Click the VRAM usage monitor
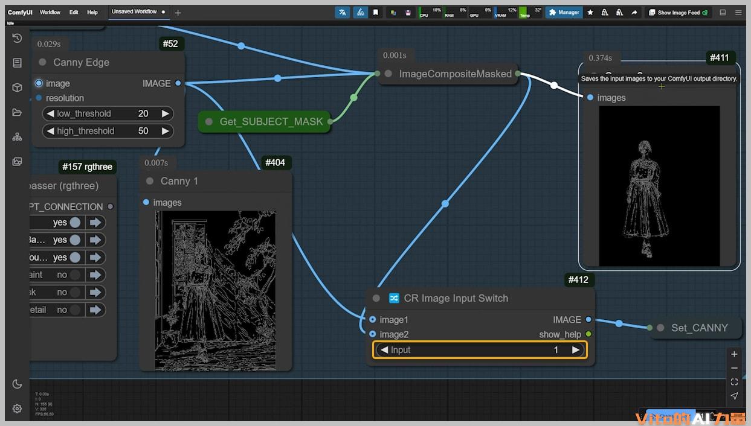Viewport: 751px width, 426px height. click(x=506, y=12)
